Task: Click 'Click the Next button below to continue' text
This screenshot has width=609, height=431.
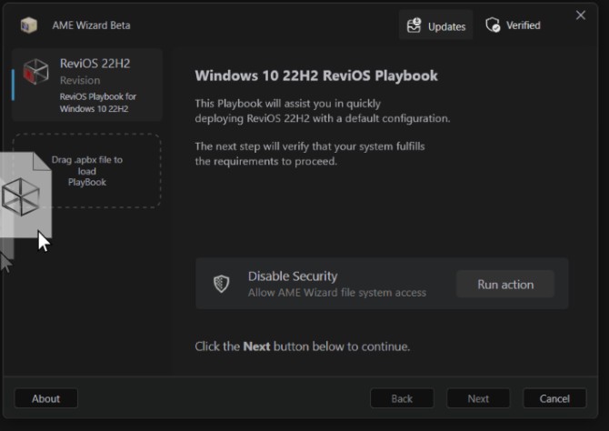Action: [x=302, y=346]
